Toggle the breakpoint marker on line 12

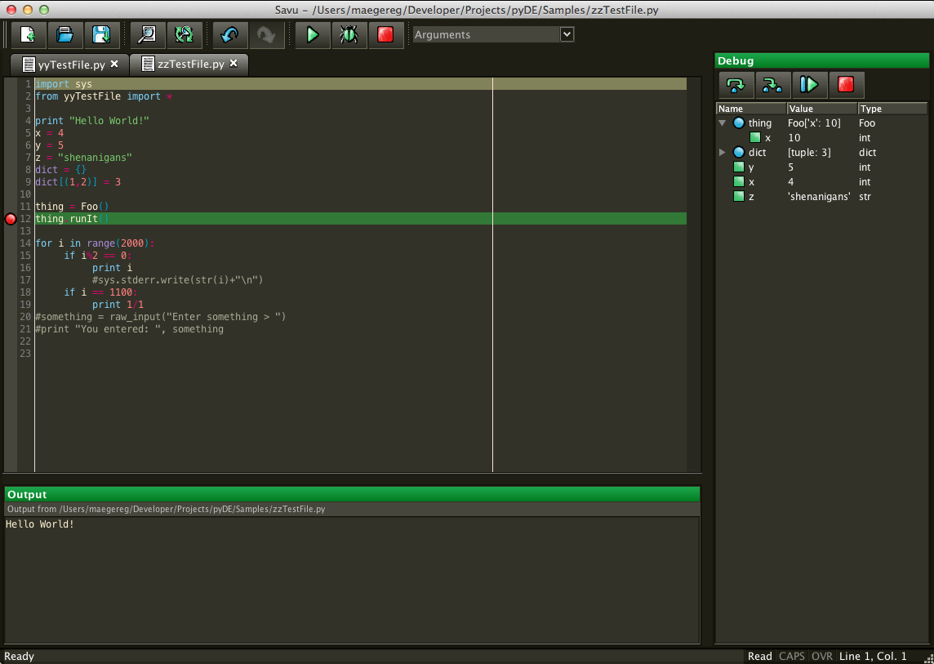[11, 219]
